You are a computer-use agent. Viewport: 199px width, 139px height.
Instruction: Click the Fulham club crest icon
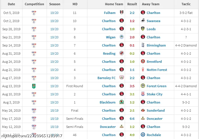121,13
